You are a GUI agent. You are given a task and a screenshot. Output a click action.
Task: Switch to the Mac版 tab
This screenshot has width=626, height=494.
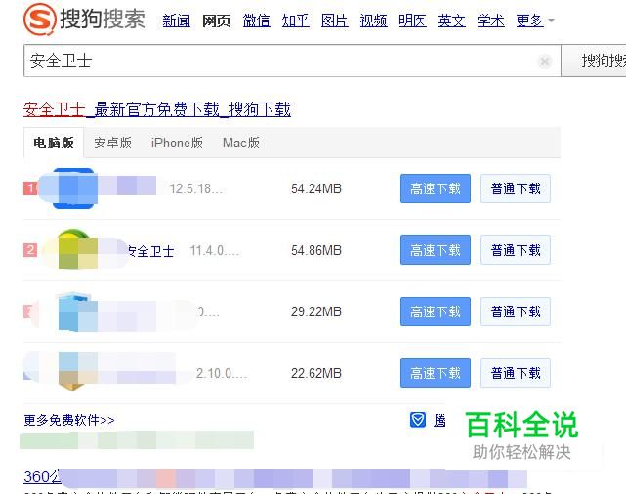(x=241, y=143)
